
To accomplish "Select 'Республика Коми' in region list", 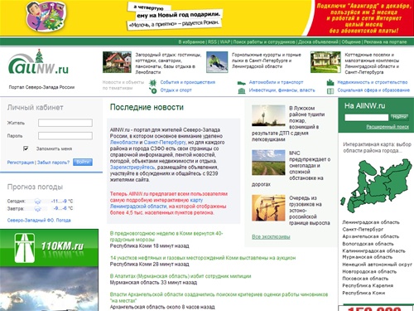I will coord(363,293).
